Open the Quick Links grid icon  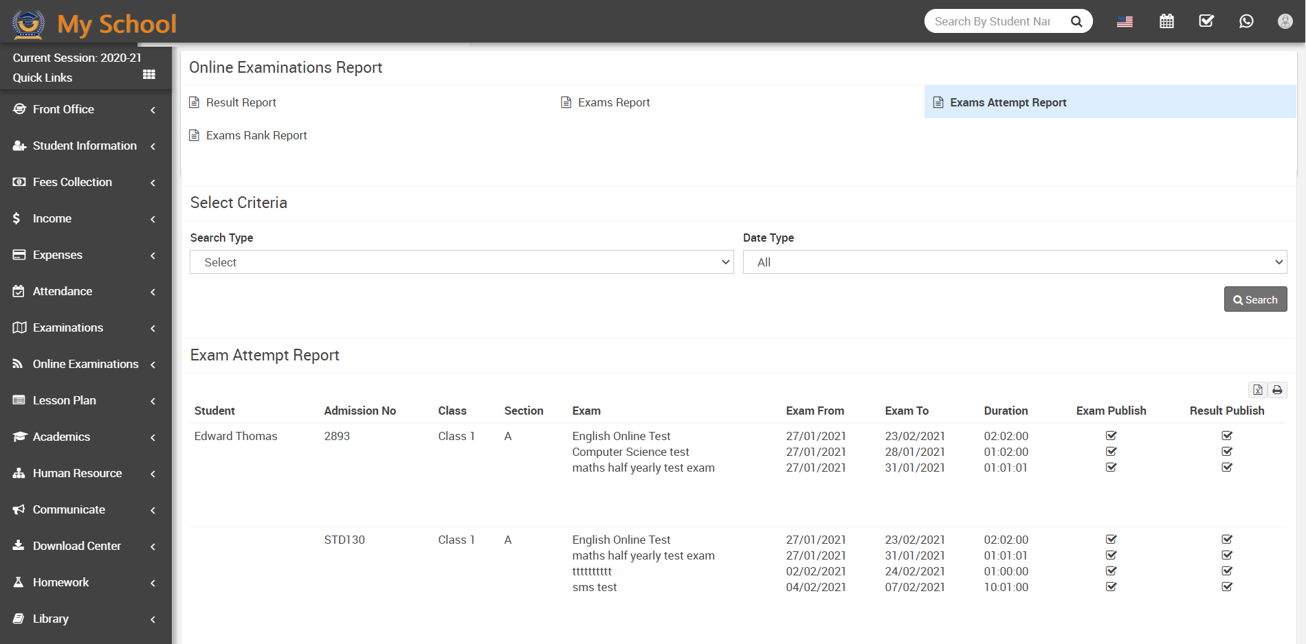[148, 74]
